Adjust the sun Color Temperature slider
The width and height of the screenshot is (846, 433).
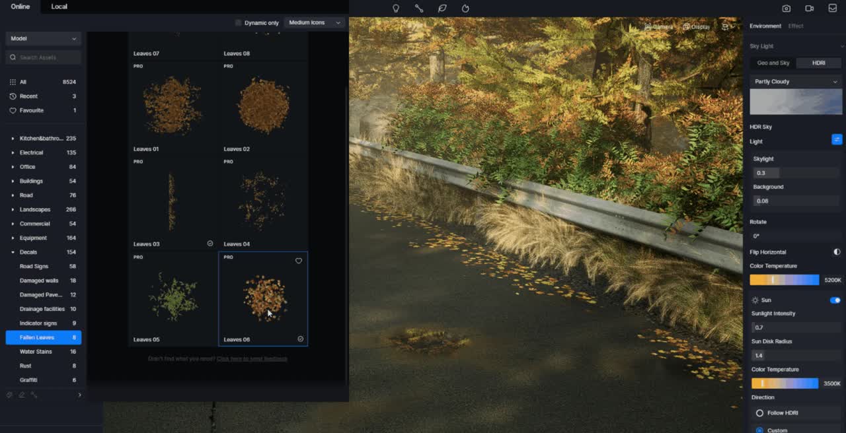tap(784, 383)
